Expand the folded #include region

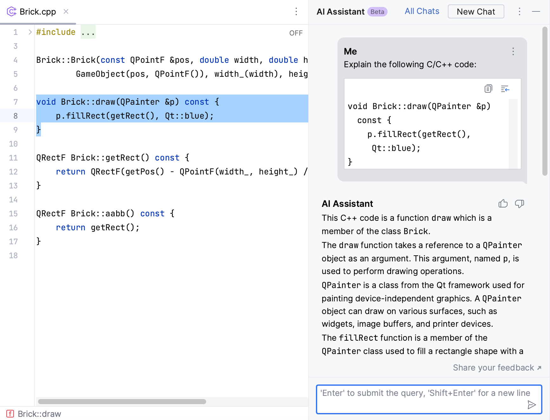(x=88, y=32)
